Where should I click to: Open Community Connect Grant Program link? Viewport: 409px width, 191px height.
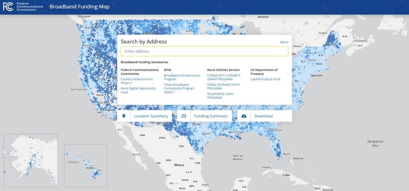(x=224, y=77)
